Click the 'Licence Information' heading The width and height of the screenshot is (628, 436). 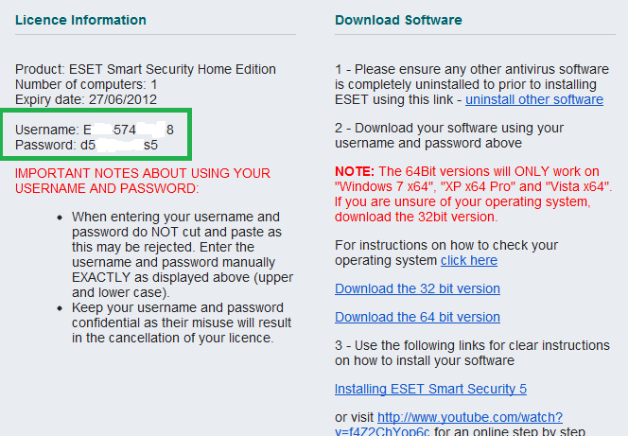pos(80,20)
